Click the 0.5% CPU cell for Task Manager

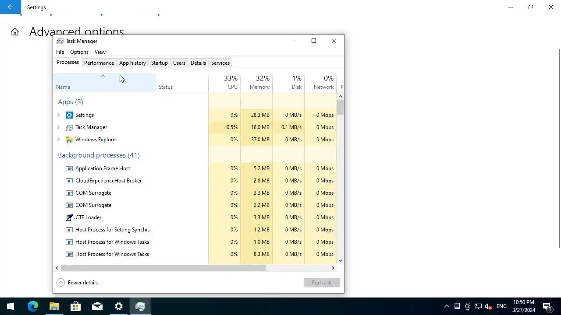point(224,127)
